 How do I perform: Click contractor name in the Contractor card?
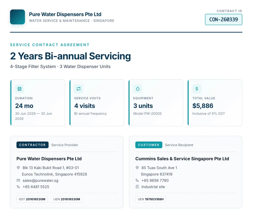pos(49,159)
